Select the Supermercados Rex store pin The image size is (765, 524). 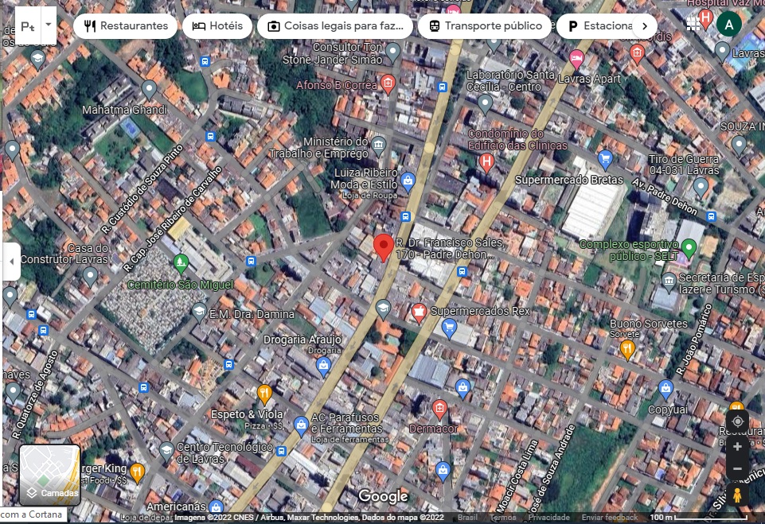click(419, 313)
